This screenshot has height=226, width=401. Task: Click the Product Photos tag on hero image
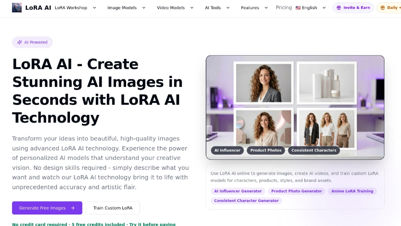[x=266, y=150]
